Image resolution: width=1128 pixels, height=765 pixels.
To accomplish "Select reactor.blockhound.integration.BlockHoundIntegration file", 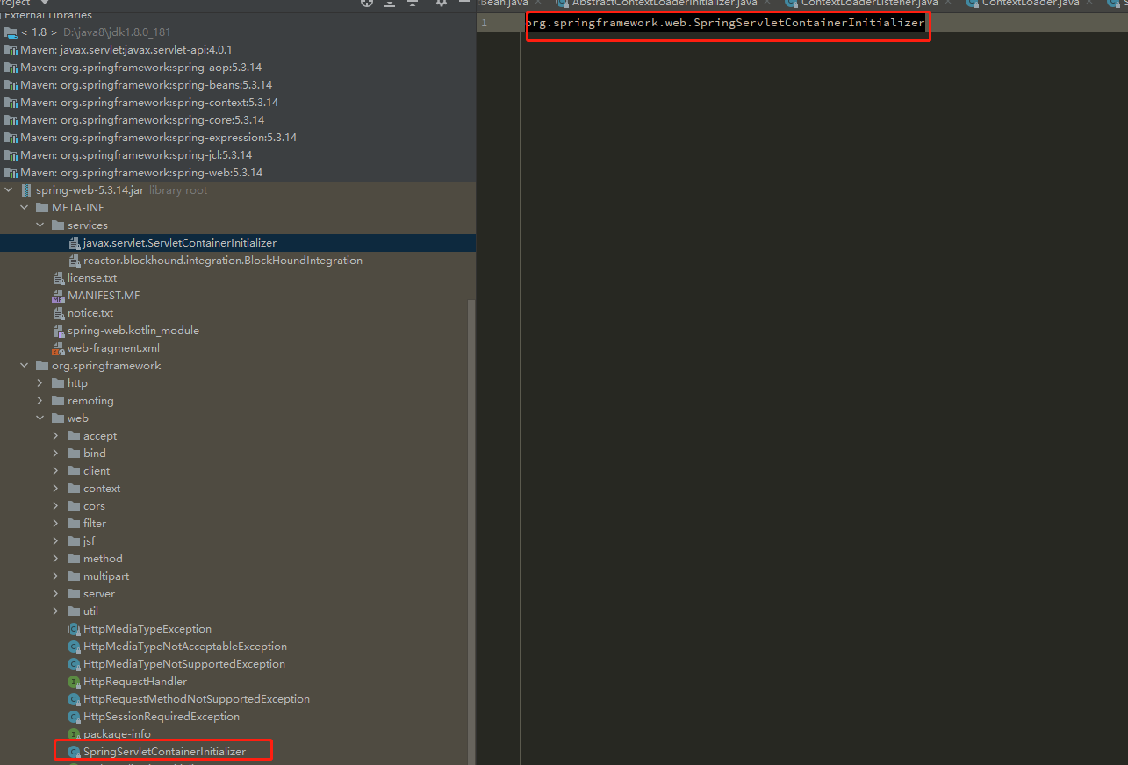I will click(x=223, y=261).
